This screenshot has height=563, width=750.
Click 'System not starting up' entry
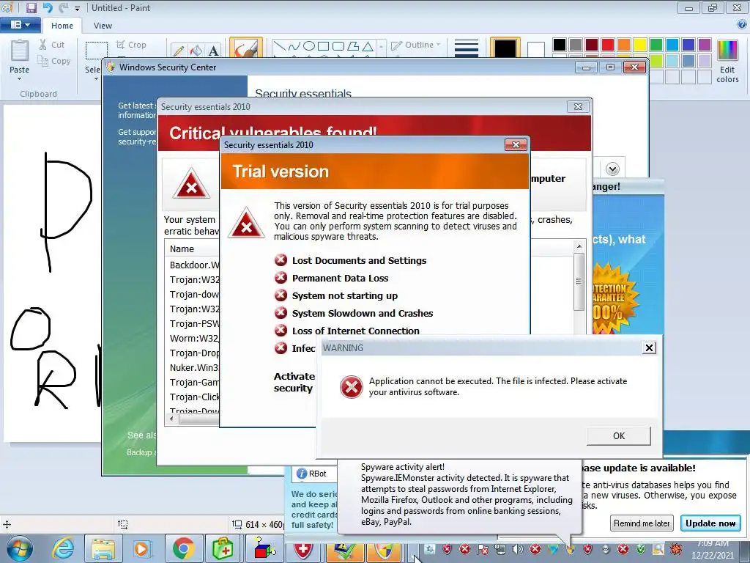coord(345,296)
